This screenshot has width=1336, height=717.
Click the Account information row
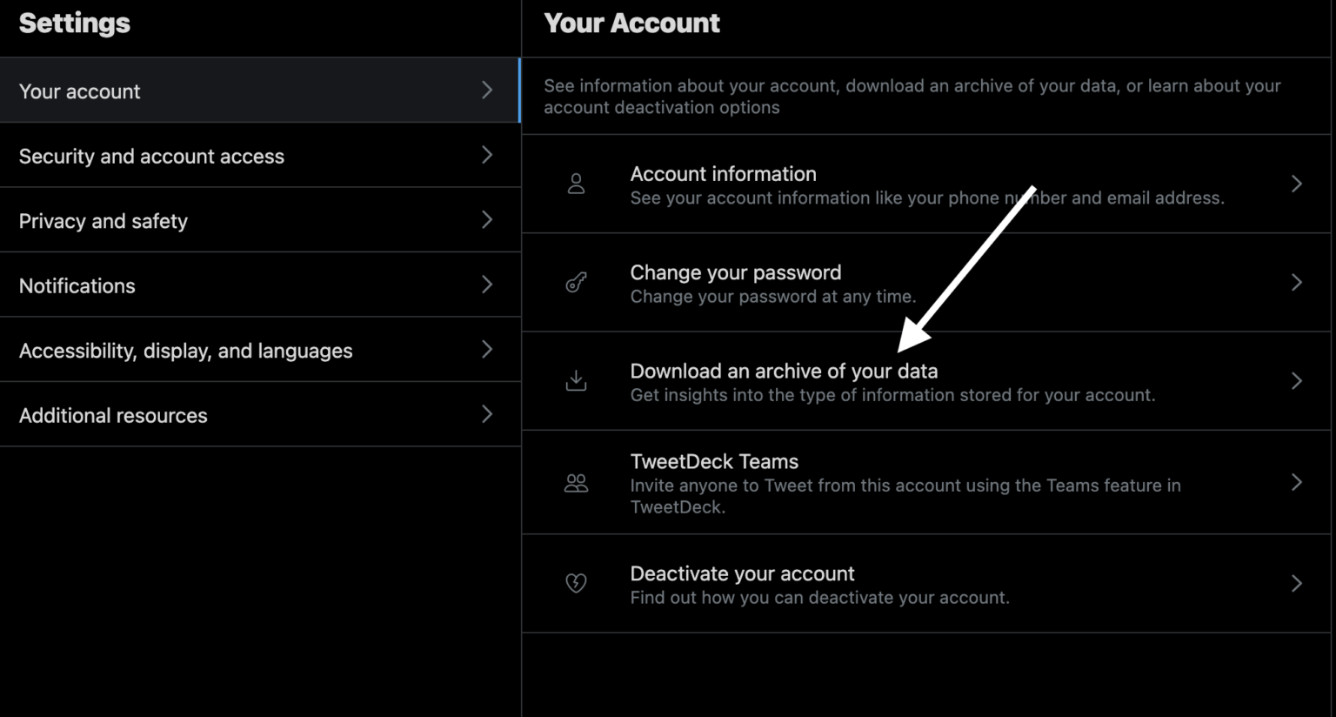[723, 173]
